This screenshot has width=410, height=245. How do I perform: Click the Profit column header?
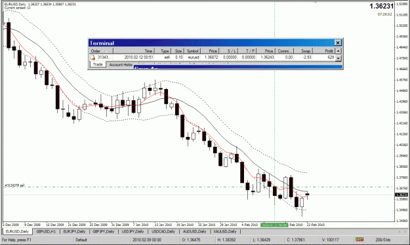coord(323,51)
